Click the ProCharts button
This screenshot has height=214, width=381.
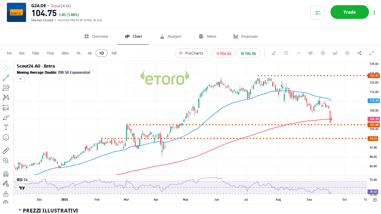point(191,53)
